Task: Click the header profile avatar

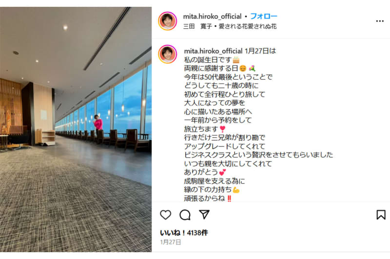Action: [x=167, y=21]
